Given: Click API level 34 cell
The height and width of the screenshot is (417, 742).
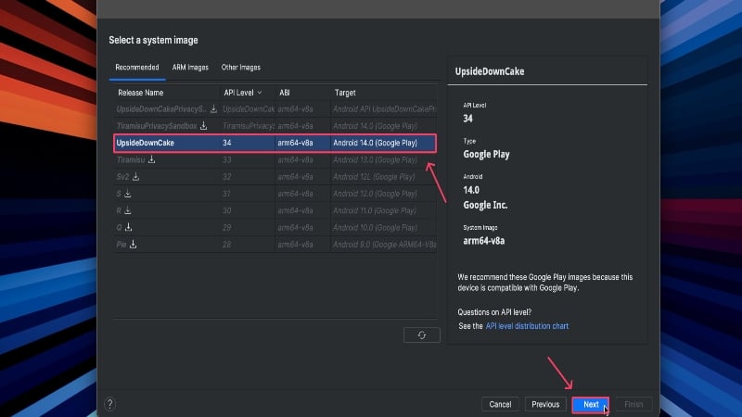Looking at the screenshot, I should 227,143.
